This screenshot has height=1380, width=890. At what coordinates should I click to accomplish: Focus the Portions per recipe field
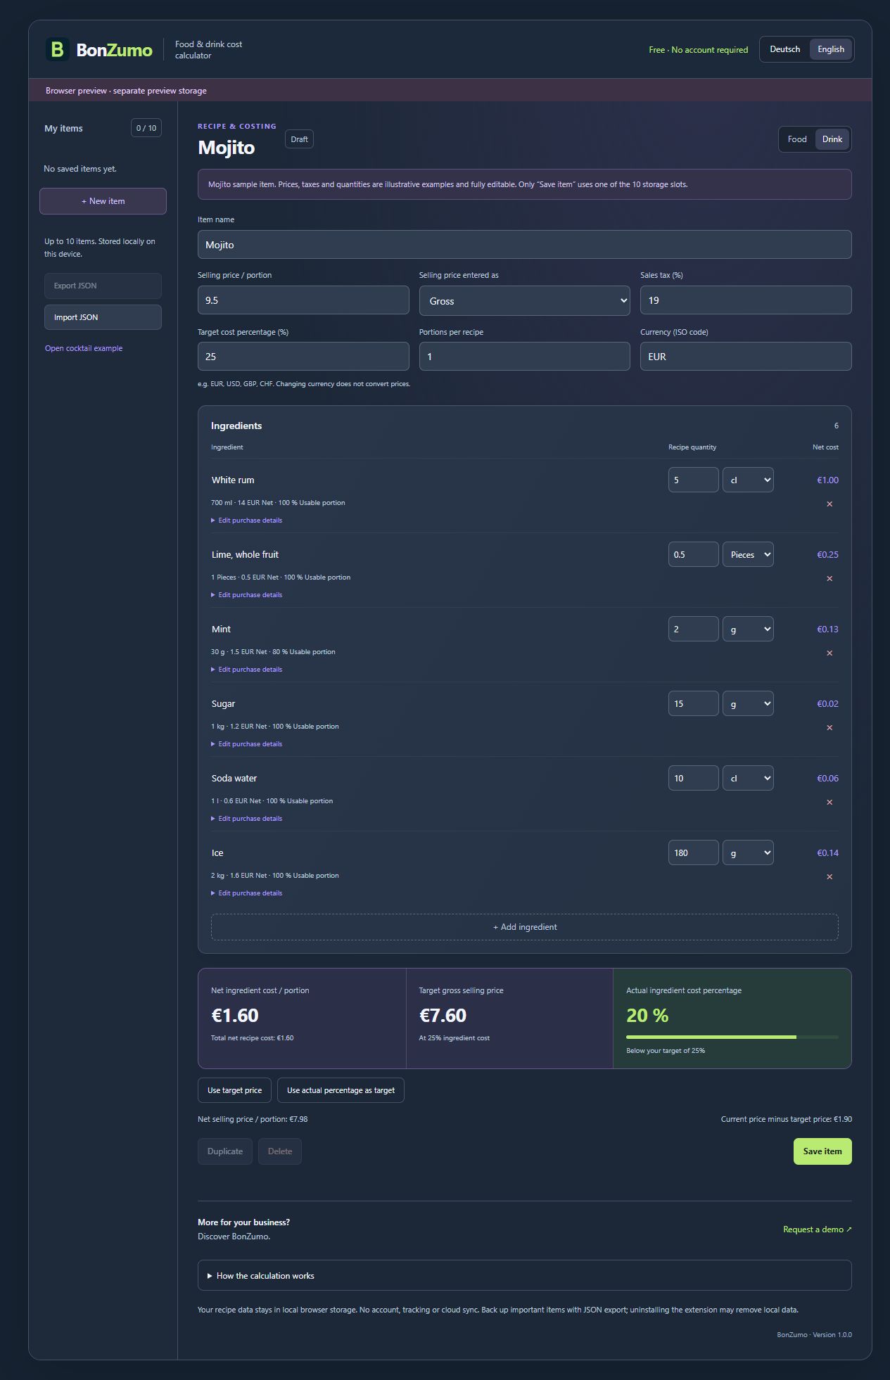[x=525, y=357]
